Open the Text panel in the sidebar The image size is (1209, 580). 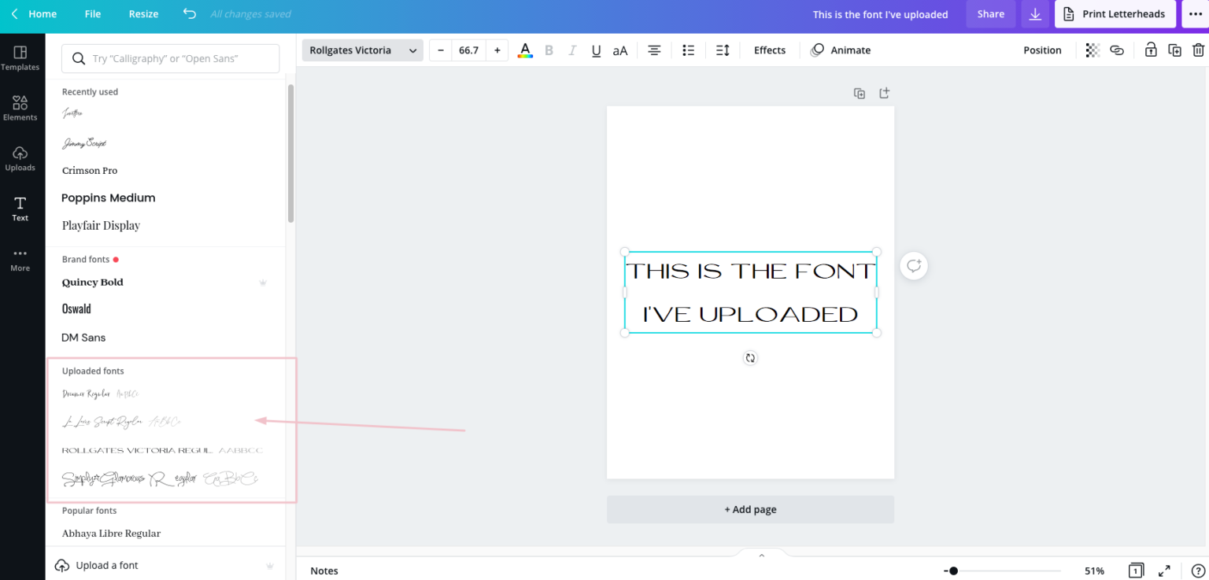coord(20,208)
